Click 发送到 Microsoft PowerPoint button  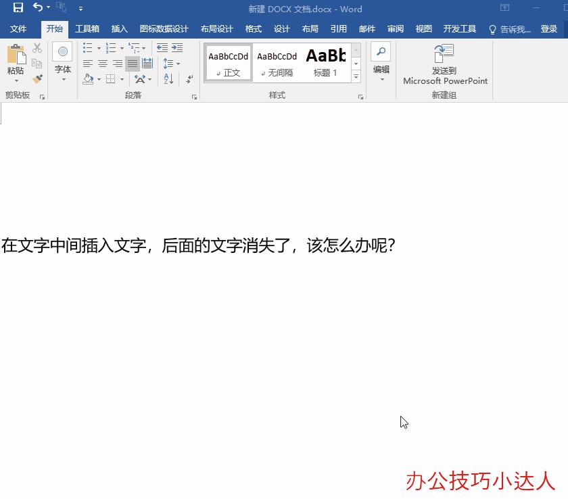point(444,64)
